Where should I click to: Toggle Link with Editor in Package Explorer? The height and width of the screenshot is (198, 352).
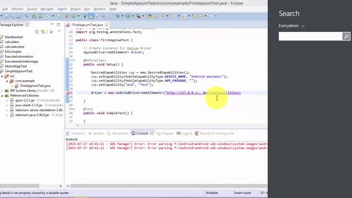coord(43,32)
